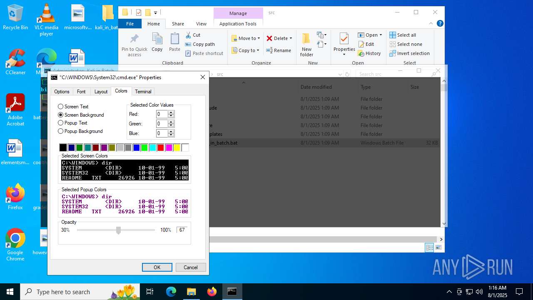
Task: Click Edit in the Open group
Action: tap(366, 44)
